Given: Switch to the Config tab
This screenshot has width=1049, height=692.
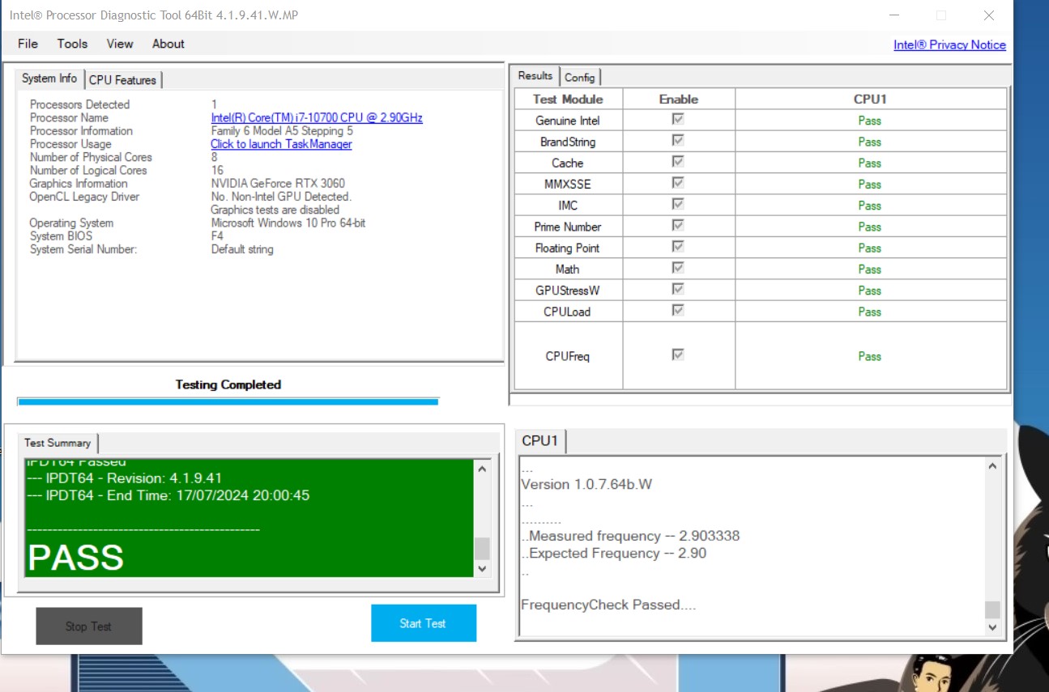Looking at the screenshot, I should tap(579, 77).
